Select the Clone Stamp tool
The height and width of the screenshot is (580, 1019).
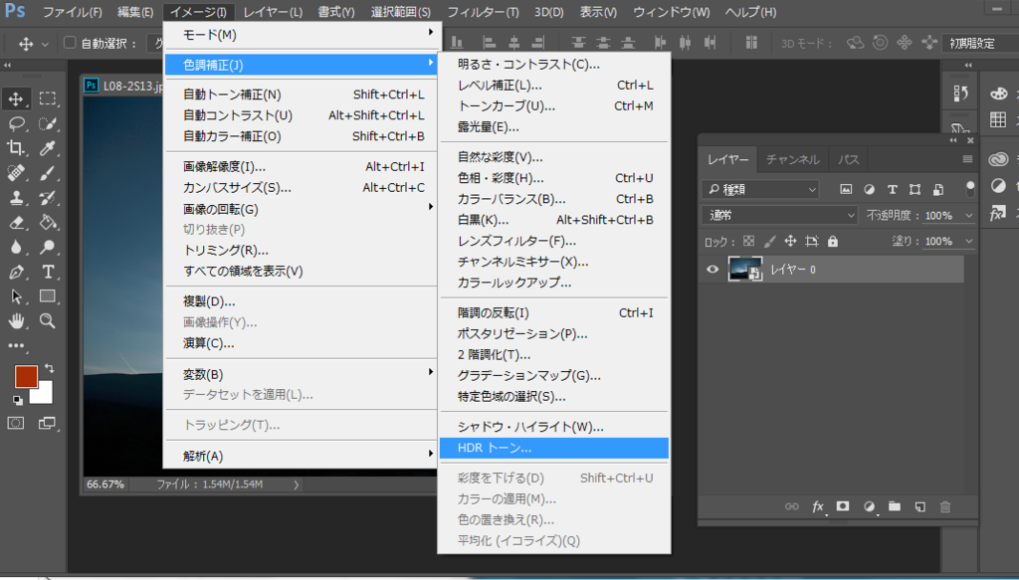coord(16,197)
